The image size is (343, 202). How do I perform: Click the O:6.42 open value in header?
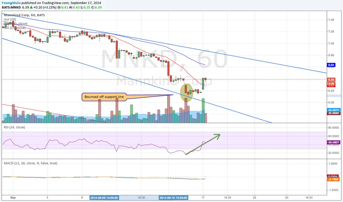coord(62,7)
